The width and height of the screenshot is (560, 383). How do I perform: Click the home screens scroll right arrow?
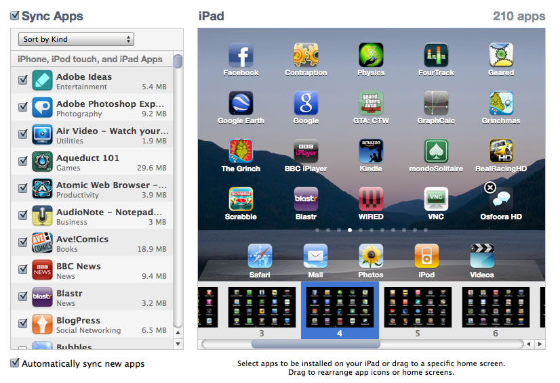(540, 344)
